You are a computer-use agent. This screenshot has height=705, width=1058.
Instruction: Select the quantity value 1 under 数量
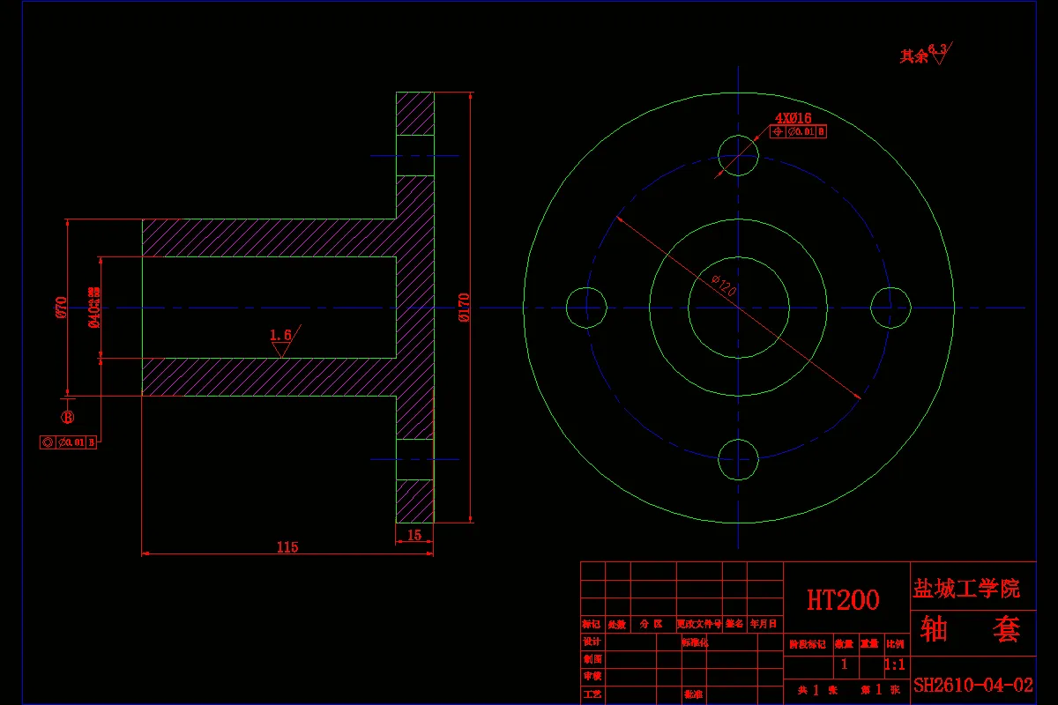(845, 664)
